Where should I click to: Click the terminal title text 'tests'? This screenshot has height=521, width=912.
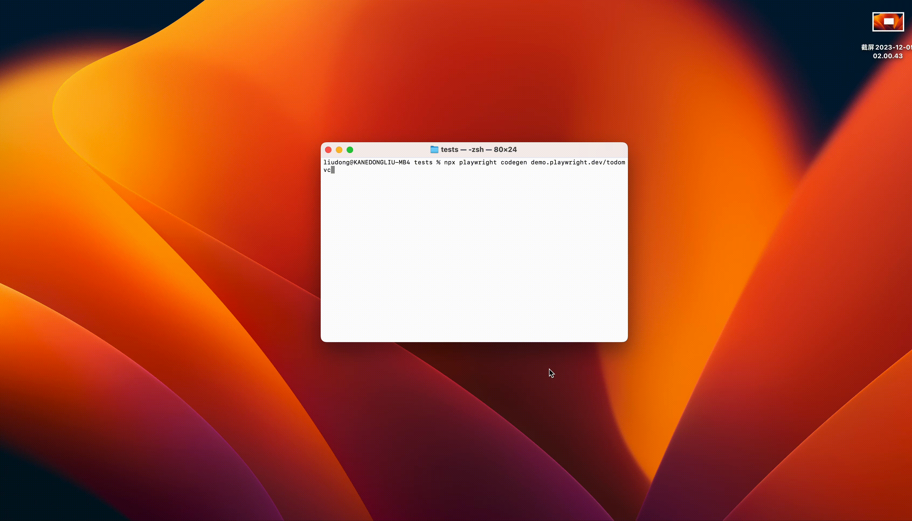coord(449,150)
